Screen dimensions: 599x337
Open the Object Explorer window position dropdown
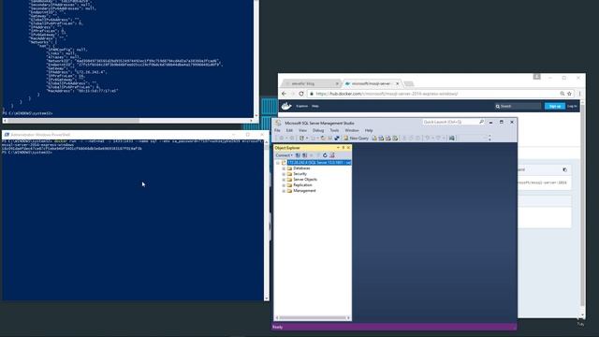tap(338, 148)
